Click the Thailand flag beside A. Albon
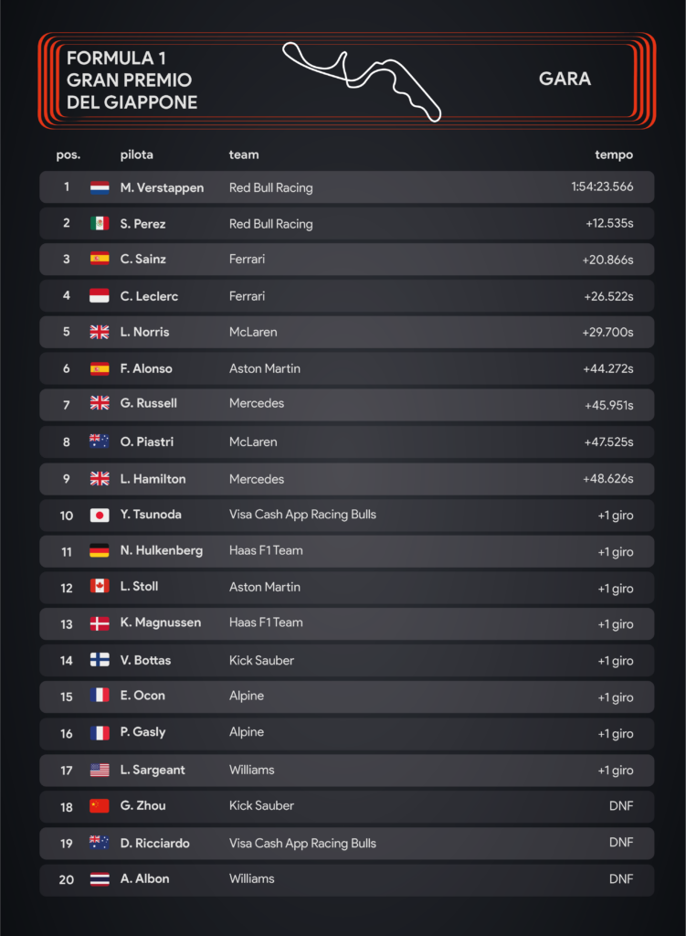Screen dimensions: 686x936 [x=100, y=878]
